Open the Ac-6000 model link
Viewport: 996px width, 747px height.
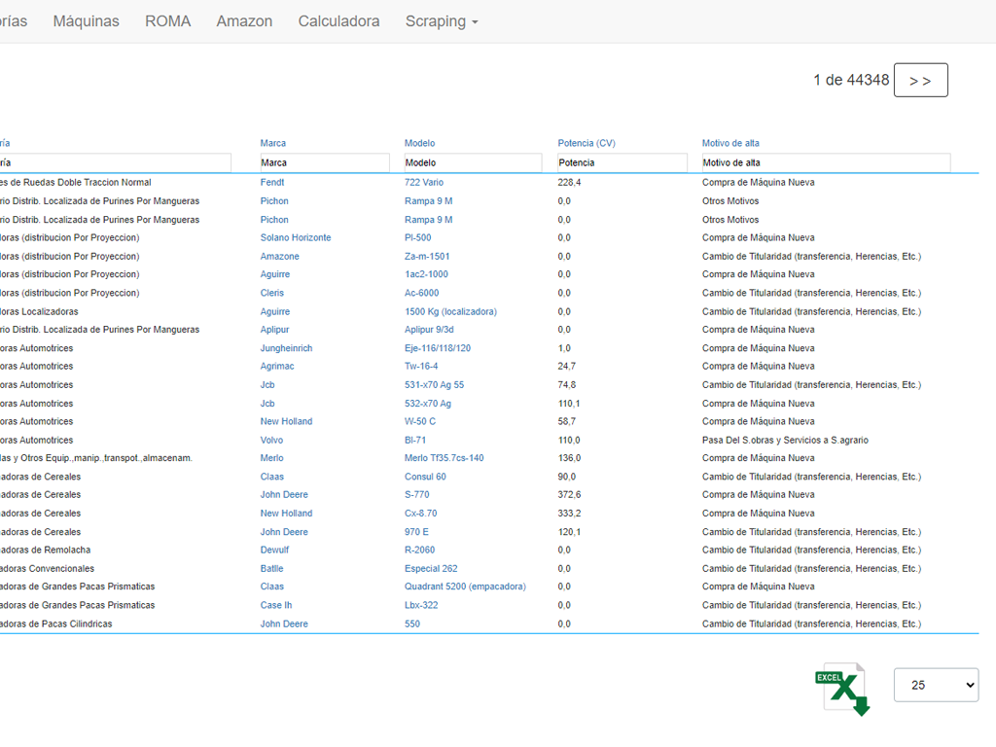[422, 293]
